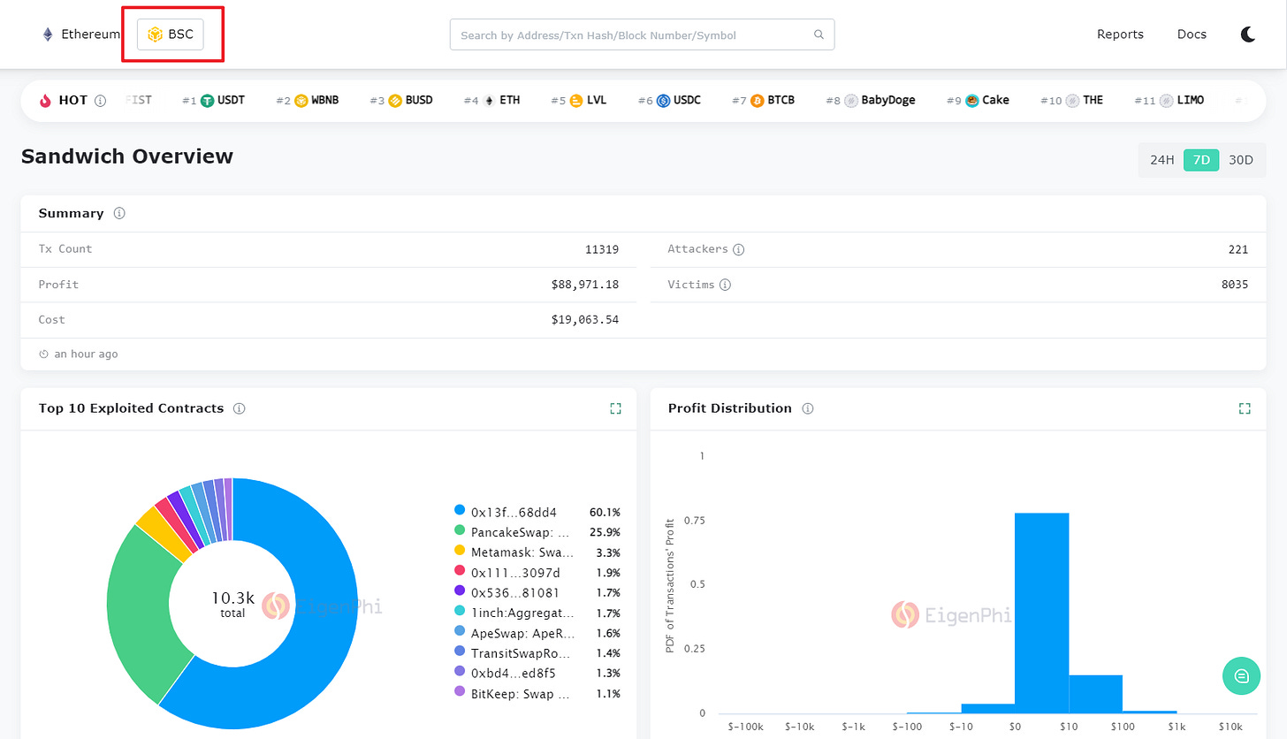1287x739 pixels.
Task: Select the BSC network button
Action: [x=171, y=34]
